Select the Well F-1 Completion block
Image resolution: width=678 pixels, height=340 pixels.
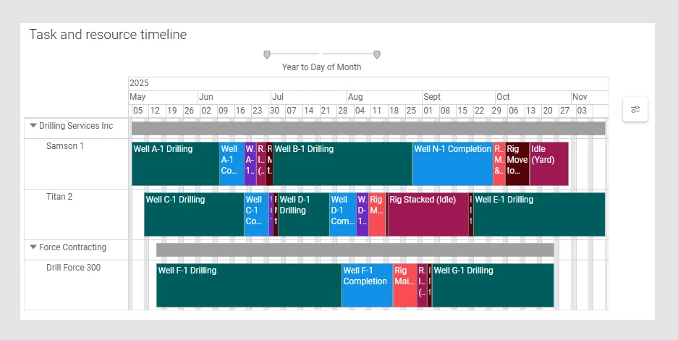tap(367, 286)
